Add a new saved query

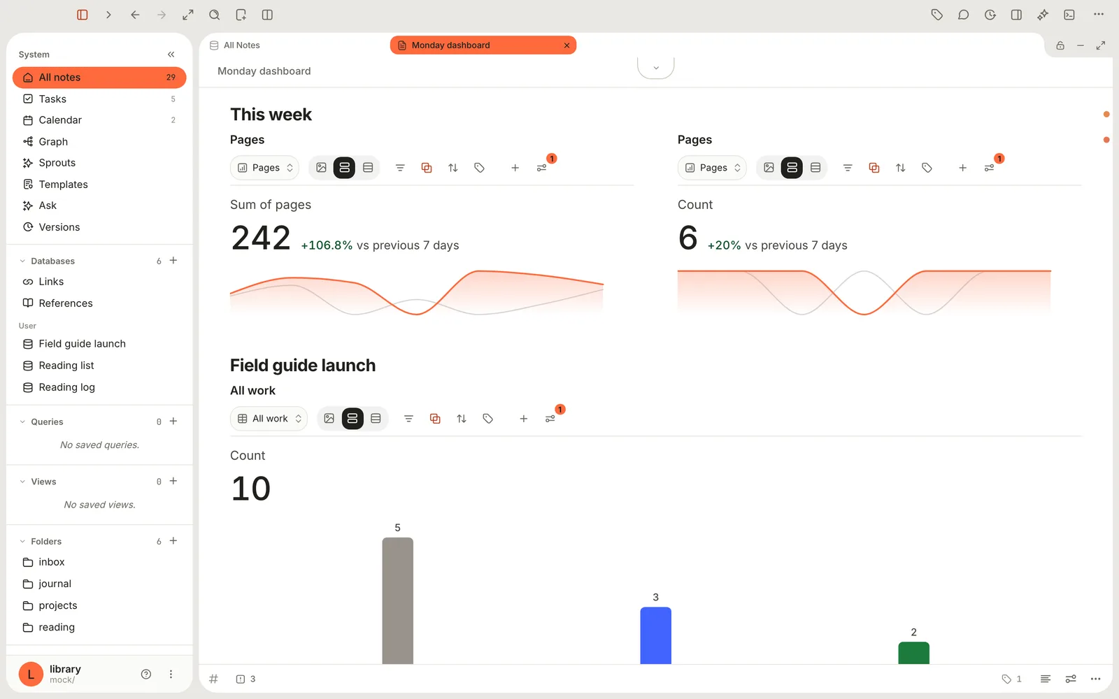173,421
